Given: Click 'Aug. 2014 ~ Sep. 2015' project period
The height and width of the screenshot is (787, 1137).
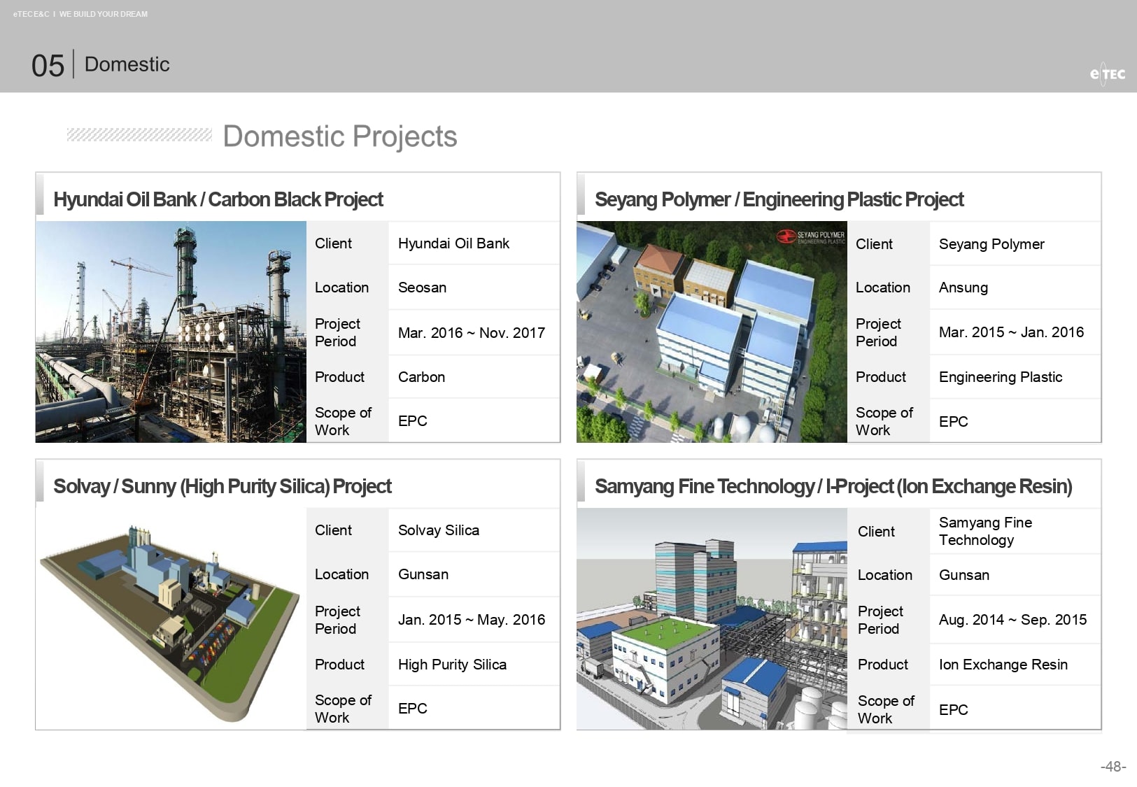Looking at the screenshot, I should click(1012, 620).
